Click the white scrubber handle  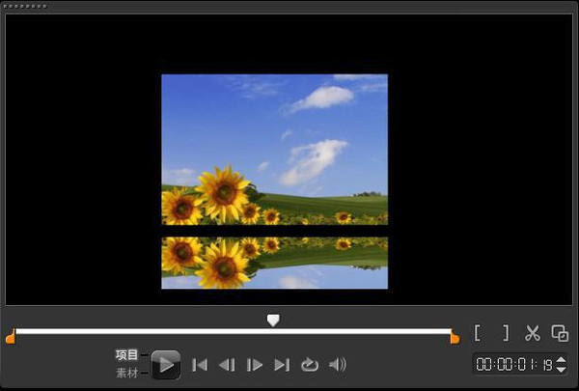pyautogui.click(x=273, y=321)
